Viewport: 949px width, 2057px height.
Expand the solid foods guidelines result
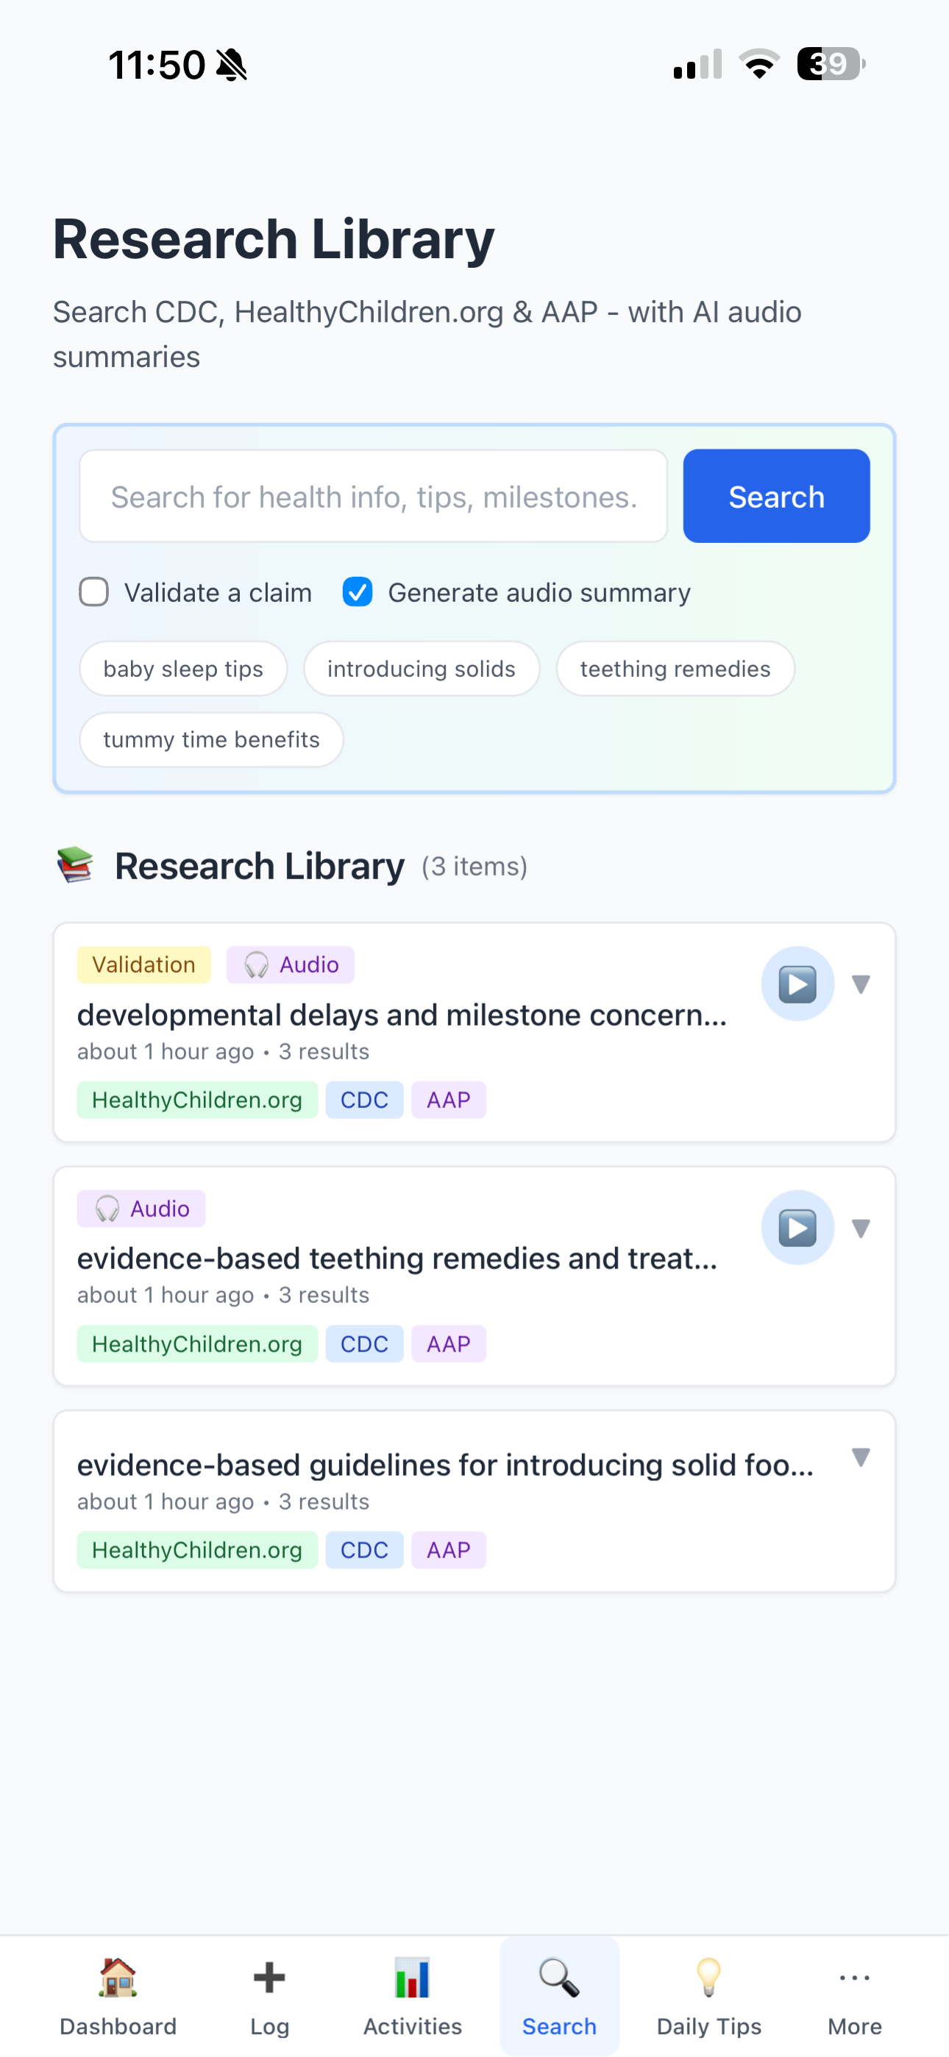(861, 1458)
